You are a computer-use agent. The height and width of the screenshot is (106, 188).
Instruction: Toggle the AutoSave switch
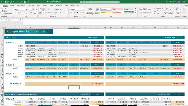(6, 2)
